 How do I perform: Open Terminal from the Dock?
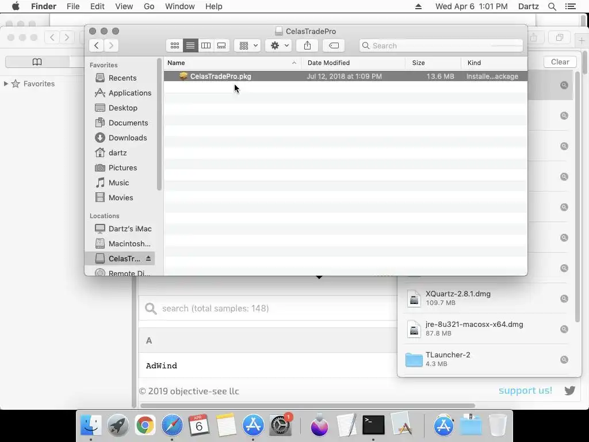[373, 425]
